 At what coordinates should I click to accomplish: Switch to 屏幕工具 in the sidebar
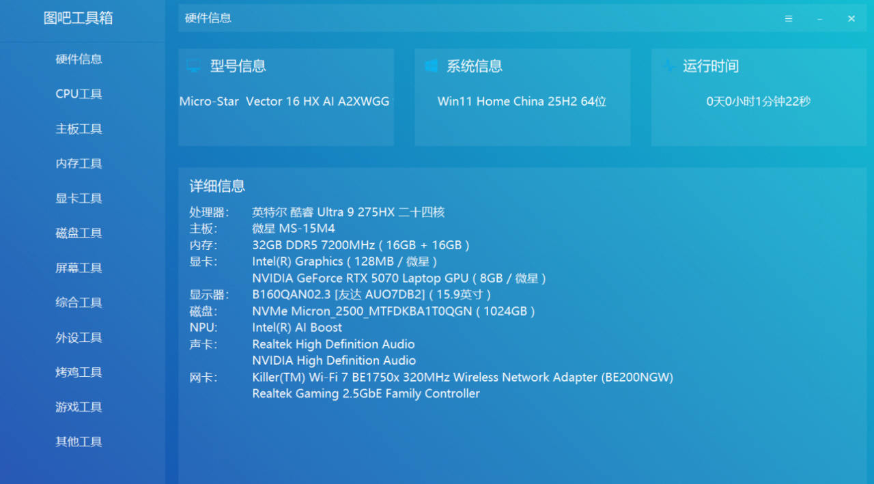pos(79,268)
